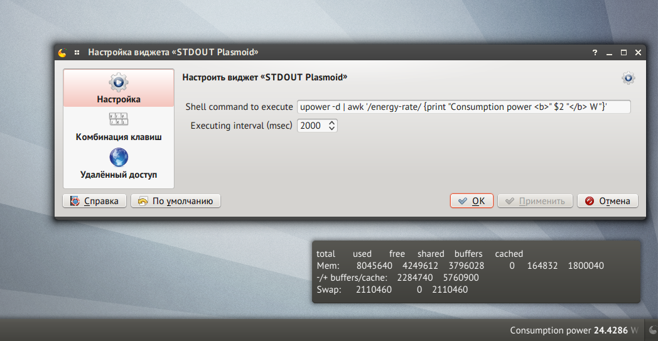This screenshot has width=658, height=341.
Task: Click the По умолчанию defaults button
Action: point(176,201)
